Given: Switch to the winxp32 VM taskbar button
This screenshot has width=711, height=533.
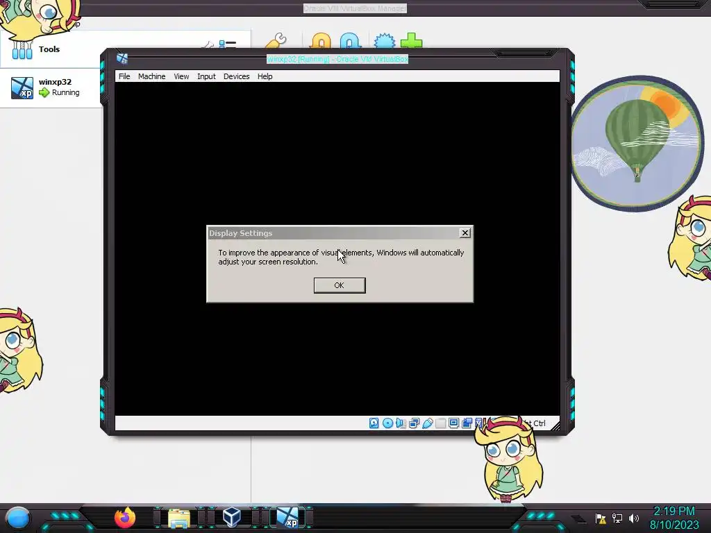Looking at the screenshot, I should coord(288,518).
